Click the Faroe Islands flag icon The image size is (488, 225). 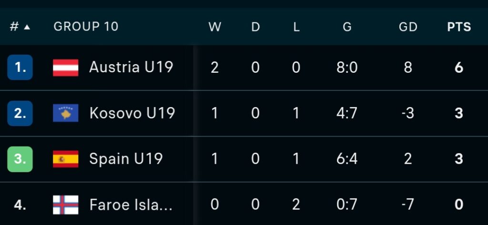tap(66, 205)
